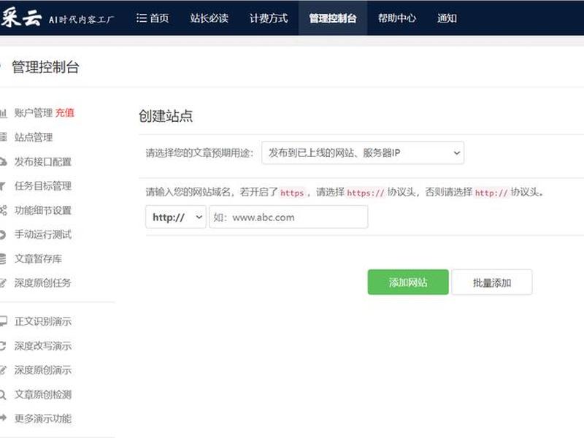
Task: Open the 文章预期用途 dropdown
Action: (363, 153)
